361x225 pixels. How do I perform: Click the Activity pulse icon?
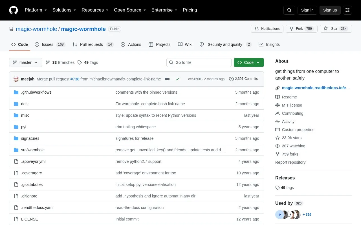click(x=278, y=121)
